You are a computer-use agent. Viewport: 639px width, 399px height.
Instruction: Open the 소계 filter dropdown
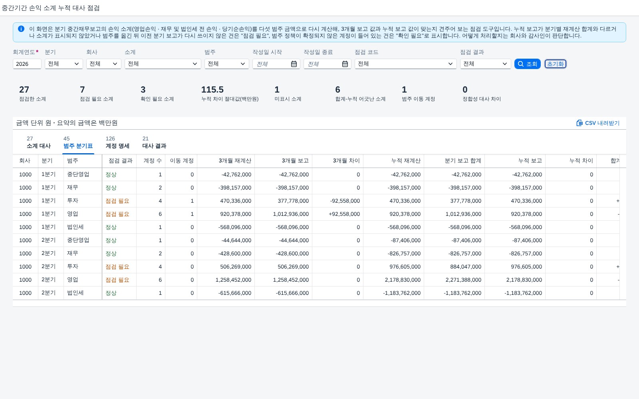(163, 64)
